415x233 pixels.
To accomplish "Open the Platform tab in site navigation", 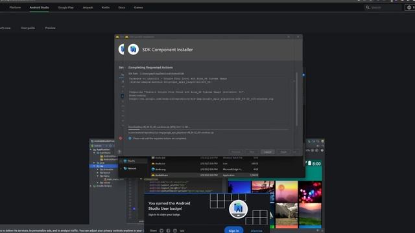I will click(x=15, y=7).
